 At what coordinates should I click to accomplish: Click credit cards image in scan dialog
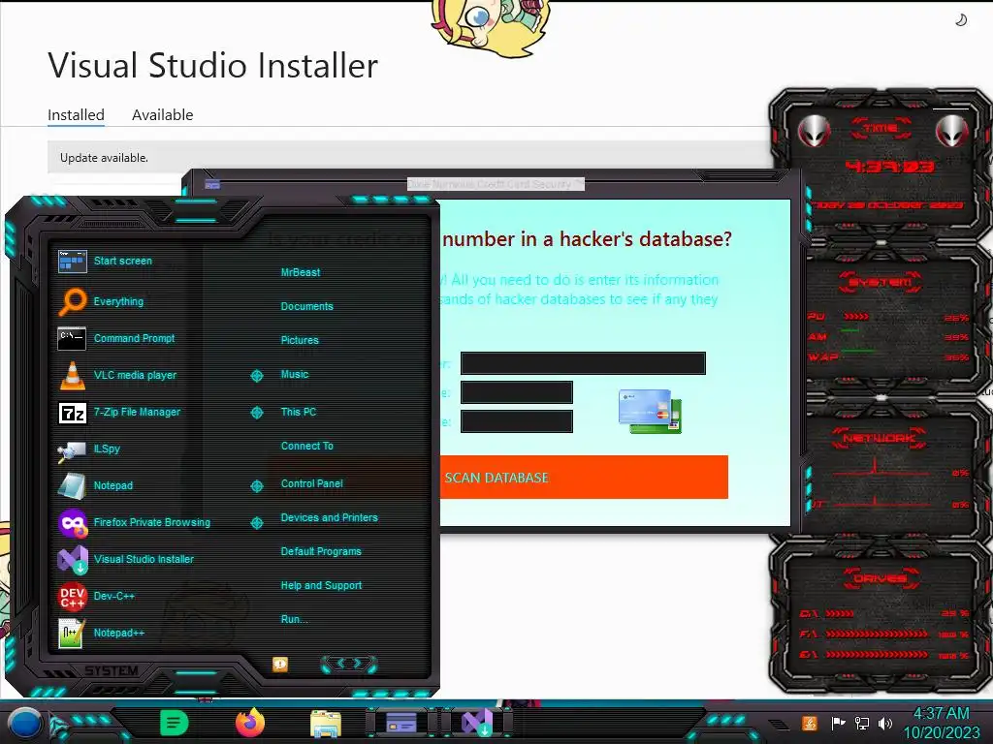coord(651,411)
